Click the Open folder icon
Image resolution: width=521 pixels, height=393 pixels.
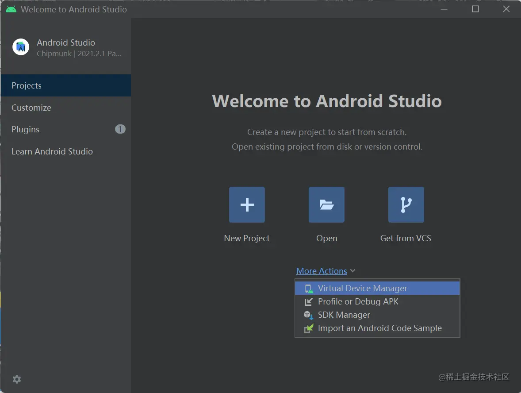[x=327, y=204]
